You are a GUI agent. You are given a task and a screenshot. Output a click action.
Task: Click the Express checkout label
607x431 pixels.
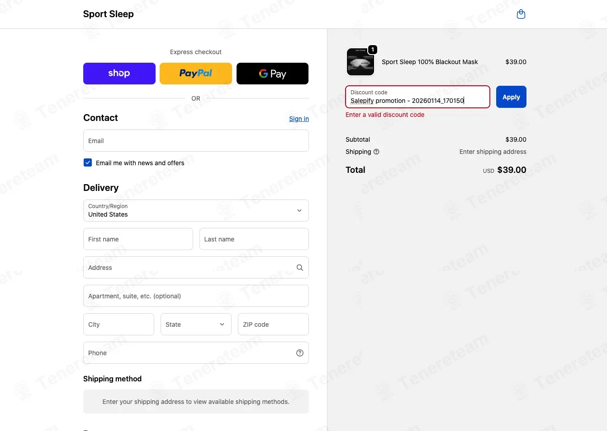pos(196,52)
